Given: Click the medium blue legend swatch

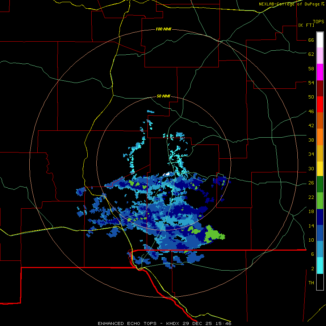Looking at the screenshot, I should tap(320, 233).
